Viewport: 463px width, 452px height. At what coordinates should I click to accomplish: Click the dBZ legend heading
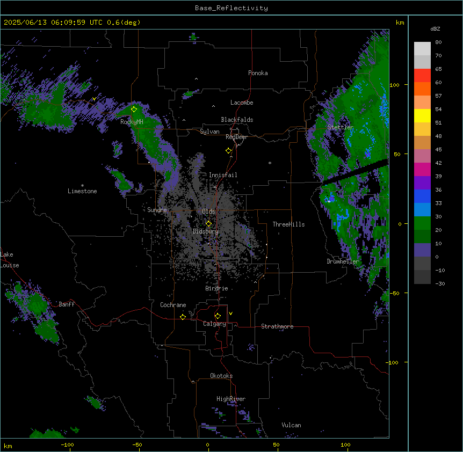coord(435,29)
